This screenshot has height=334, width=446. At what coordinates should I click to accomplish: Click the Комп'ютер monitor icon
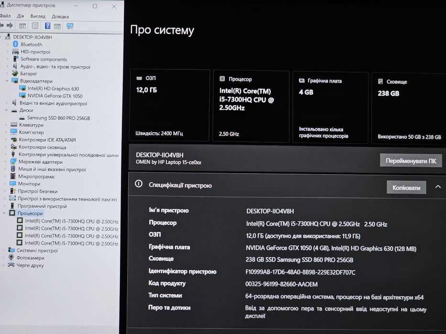pos(14,132)
